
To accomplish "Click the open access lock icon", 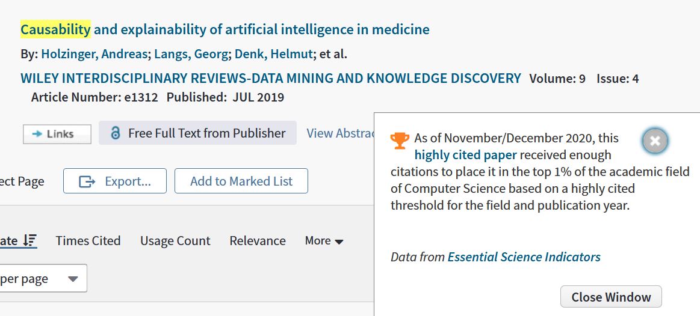I will click(x=115, y=133).
